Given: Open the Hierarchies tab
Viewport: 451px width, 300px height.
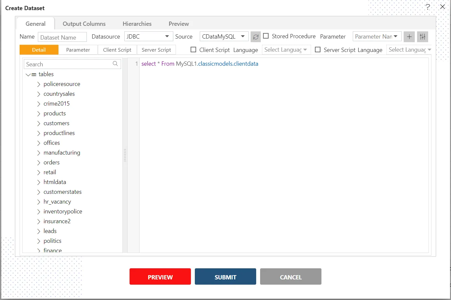Looking at the screenshot, I should coord(137,24).
